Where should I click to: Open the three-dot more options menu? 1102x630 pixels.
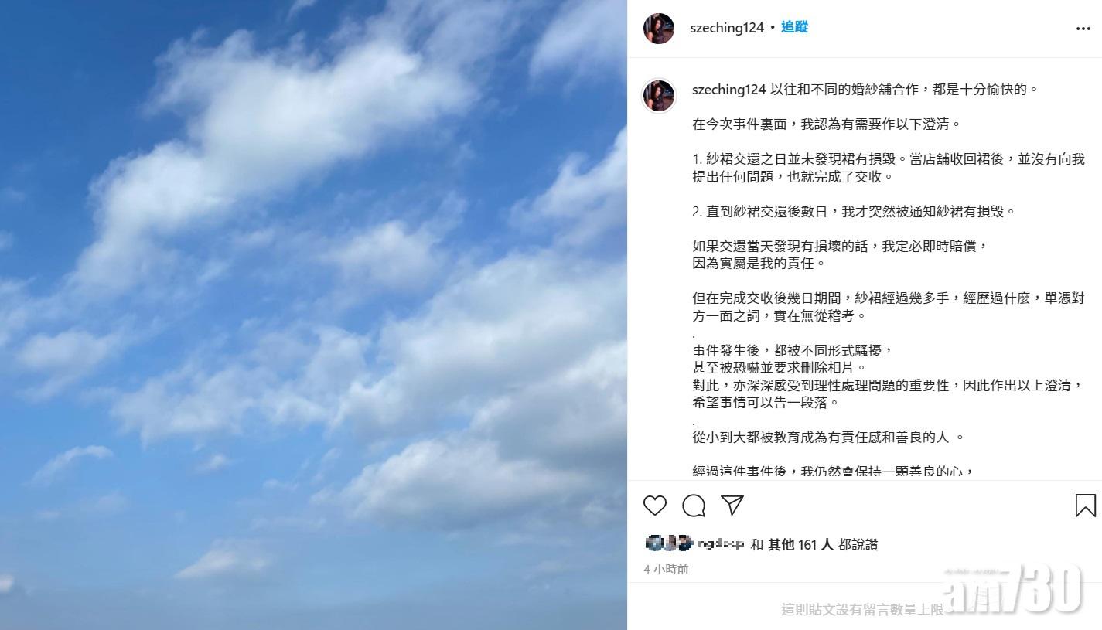coord(1083,29)
